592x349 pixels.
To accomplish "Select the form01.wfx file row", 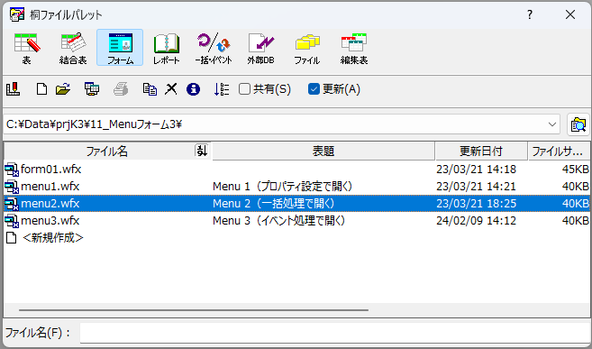I will pyautogui.click(x=296, y=170).
